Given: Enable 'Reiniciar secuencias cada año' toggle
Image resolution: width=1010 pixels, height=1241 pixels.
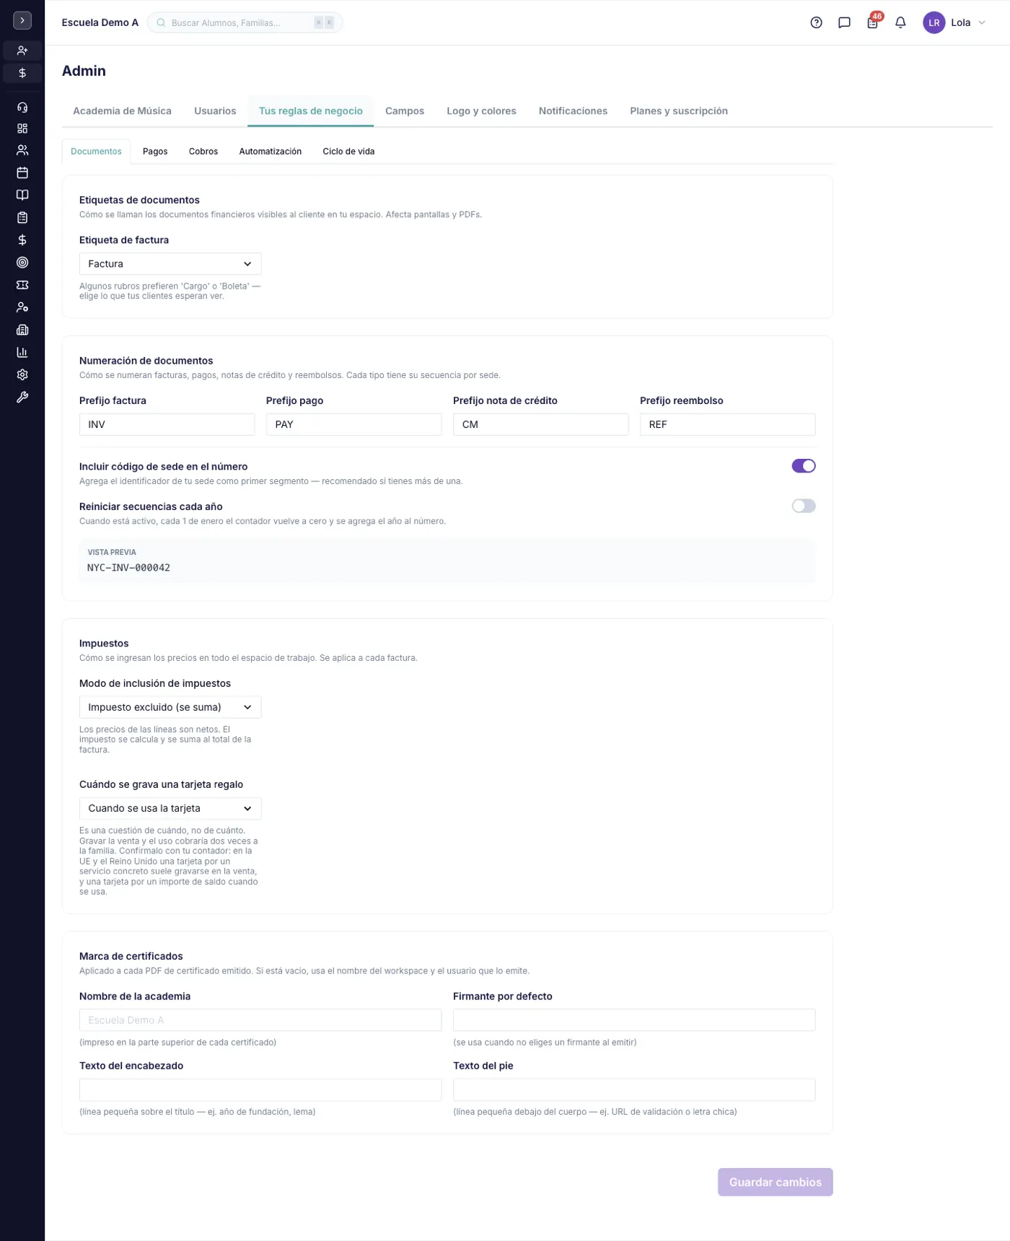Looking at the screenshot, I should (x=804, y=506).
